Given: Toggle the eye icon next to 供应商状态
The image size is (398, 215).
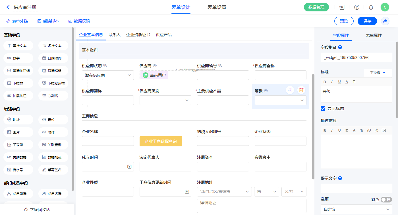Looking at the screenshot, I should coord(105,66).
